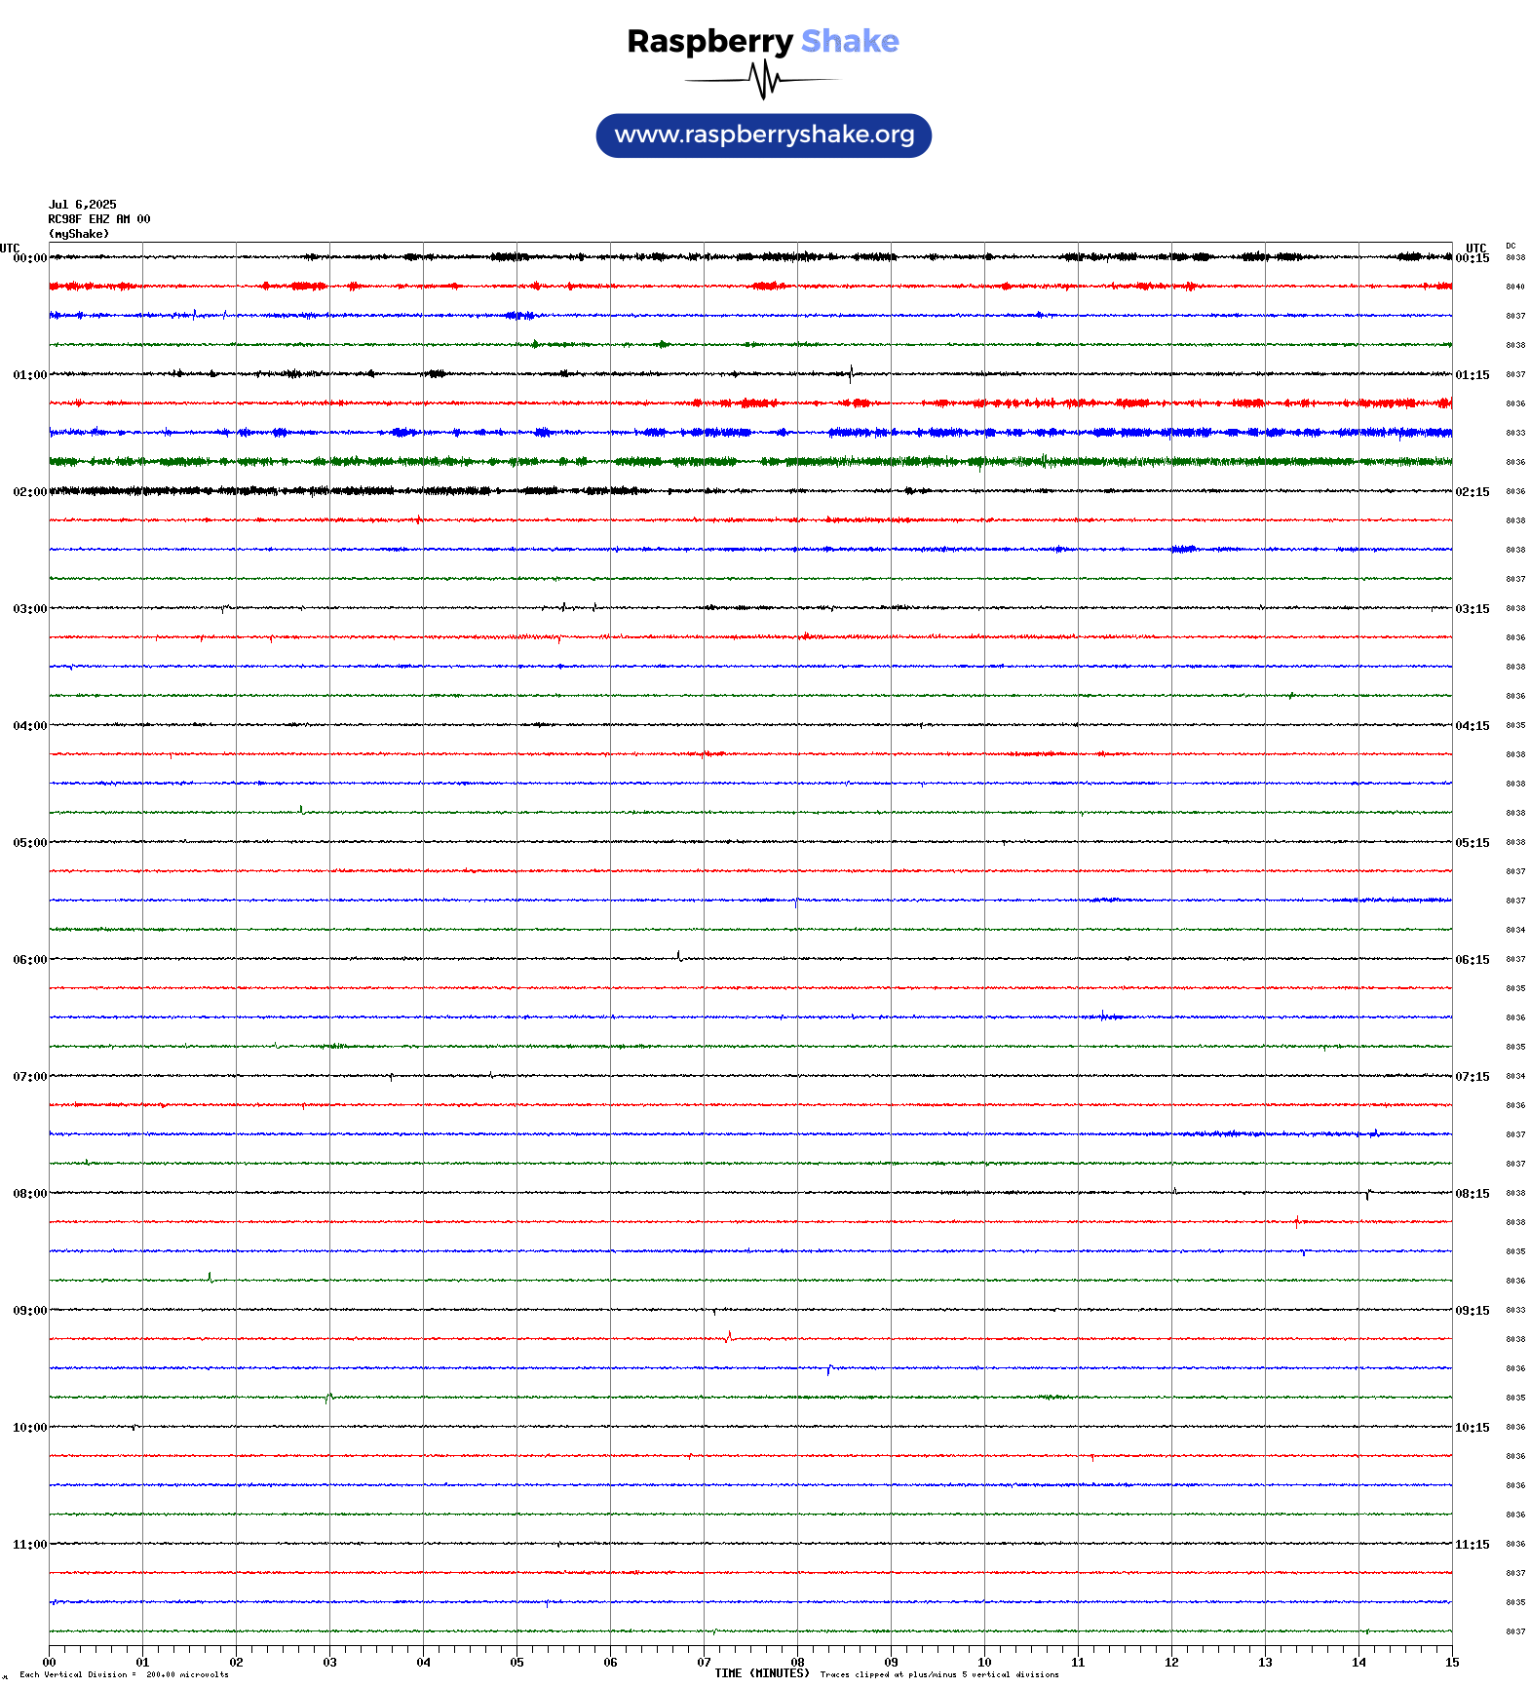Click minute tick label 01 on bottom axis

[142, 1663]
